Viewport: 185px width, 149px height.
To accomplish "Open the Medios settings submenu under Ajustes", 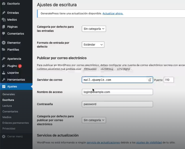I will [7, 117].
